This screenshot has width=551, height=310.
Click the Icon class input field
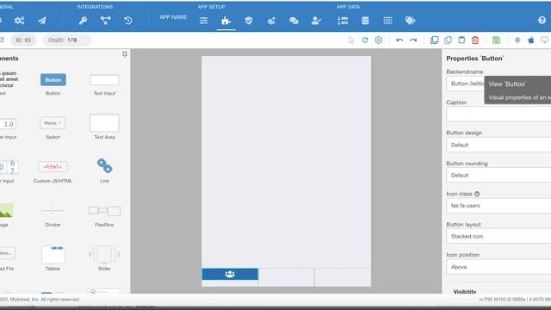pos(498,206)
